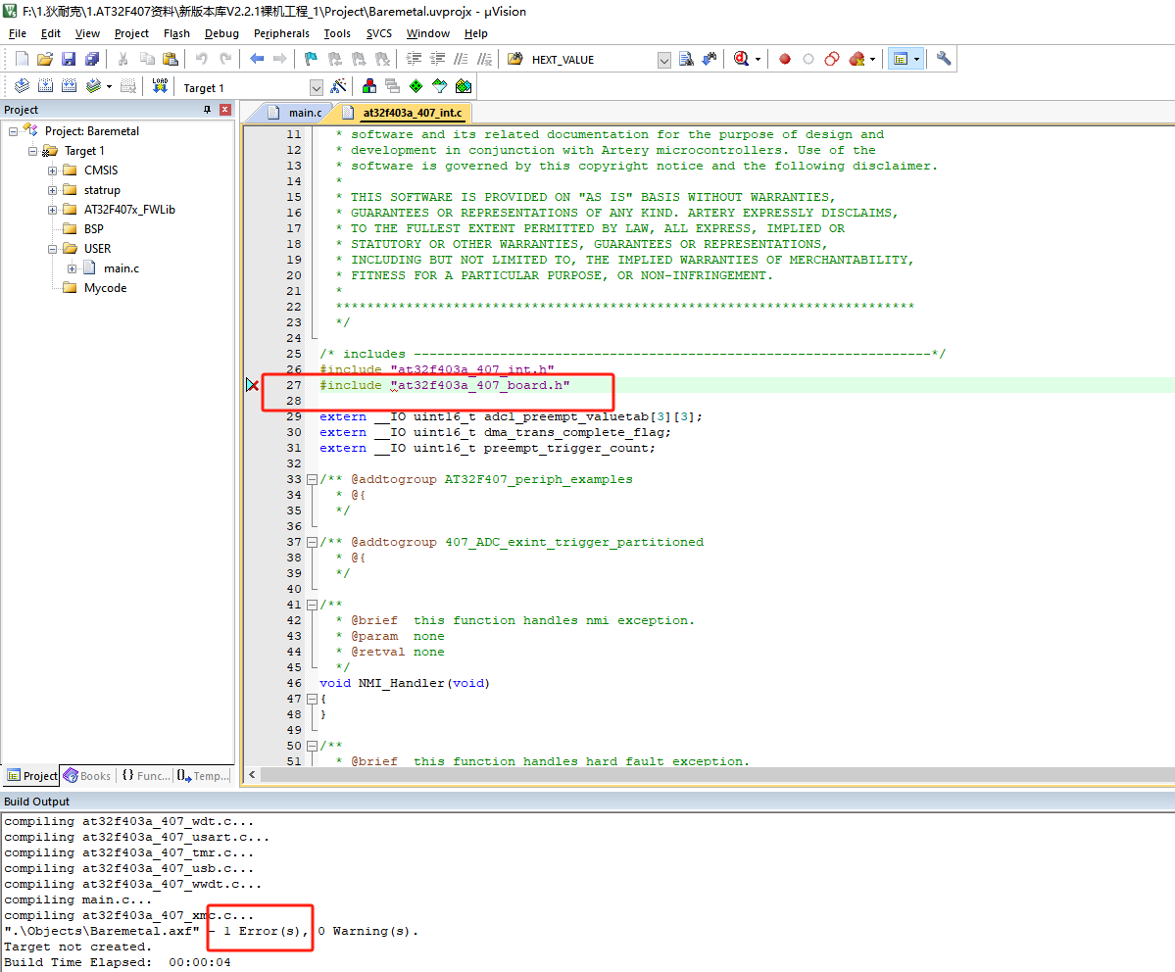Image resolution: width=1175 pixels, height=972 pixels.
Task: Comment selection with the comment icon
Action: point(461,59)
